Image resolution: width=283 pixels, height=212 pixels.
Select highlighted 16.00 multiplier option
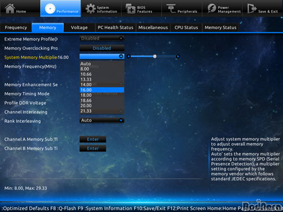click(x=102, y=90)
